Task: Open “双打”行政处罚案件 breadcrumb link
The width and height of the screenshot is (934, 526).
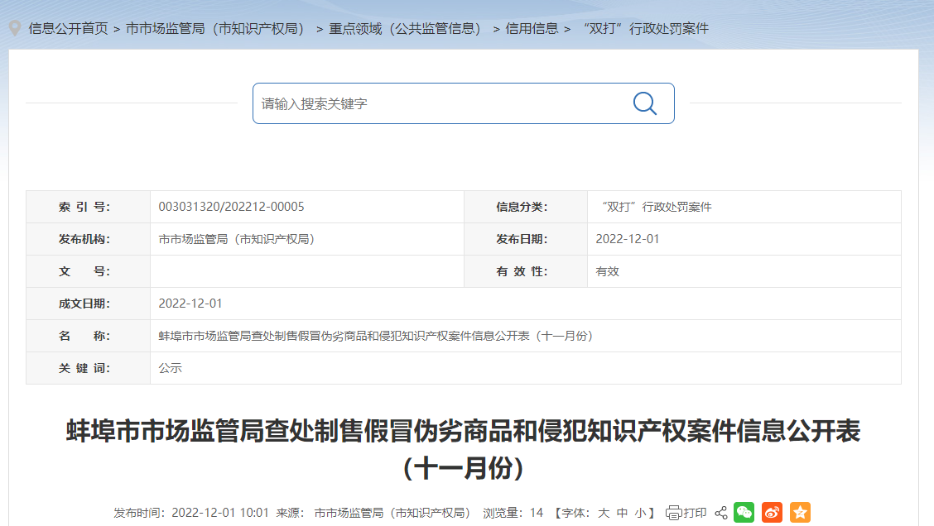Action: tap(646, 28)
